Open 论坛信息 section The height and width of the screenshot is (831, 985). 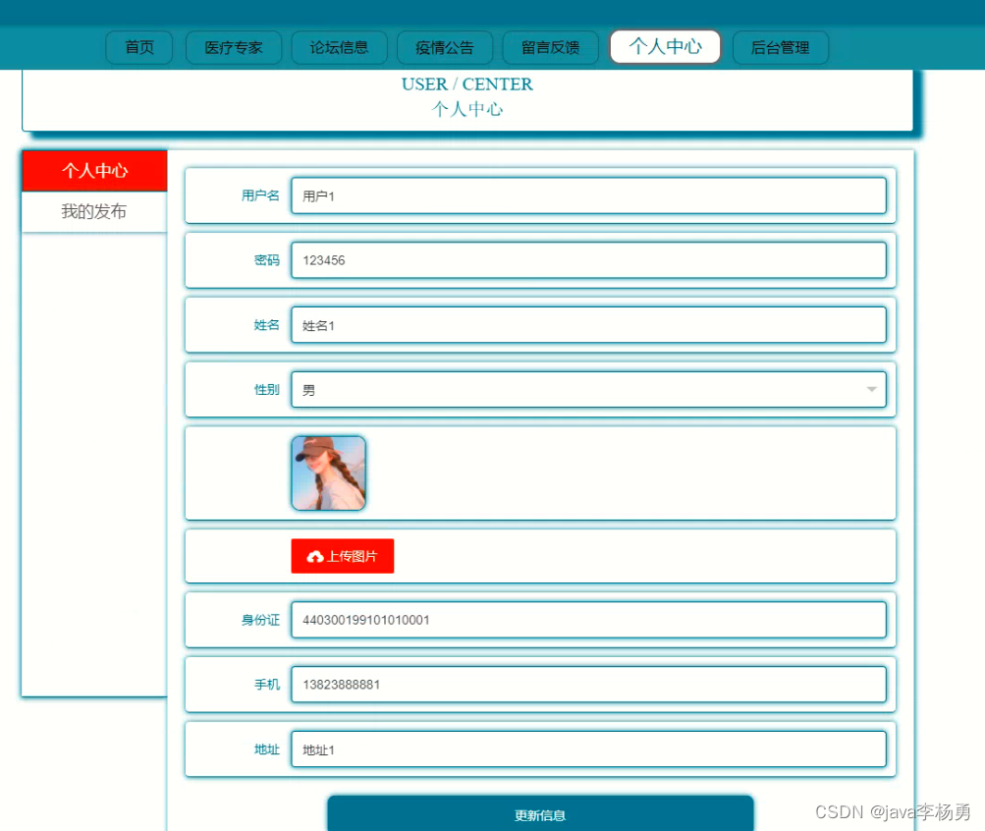point(339,48)
